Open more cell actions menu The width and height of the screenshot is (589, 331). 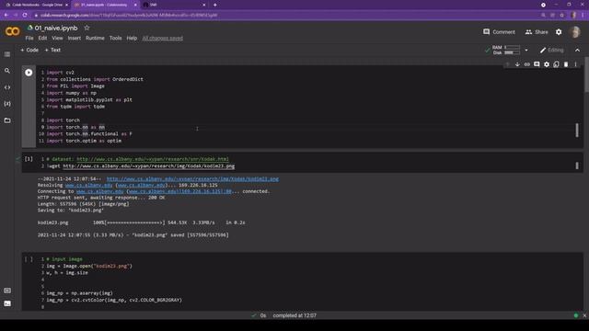(x=575, y=64)
